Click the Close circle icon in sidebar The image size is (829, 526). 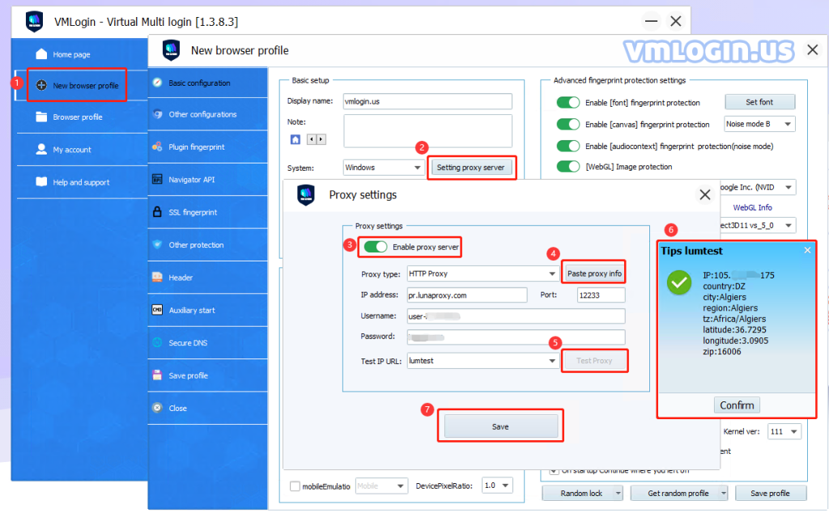[x=157, y=408]
